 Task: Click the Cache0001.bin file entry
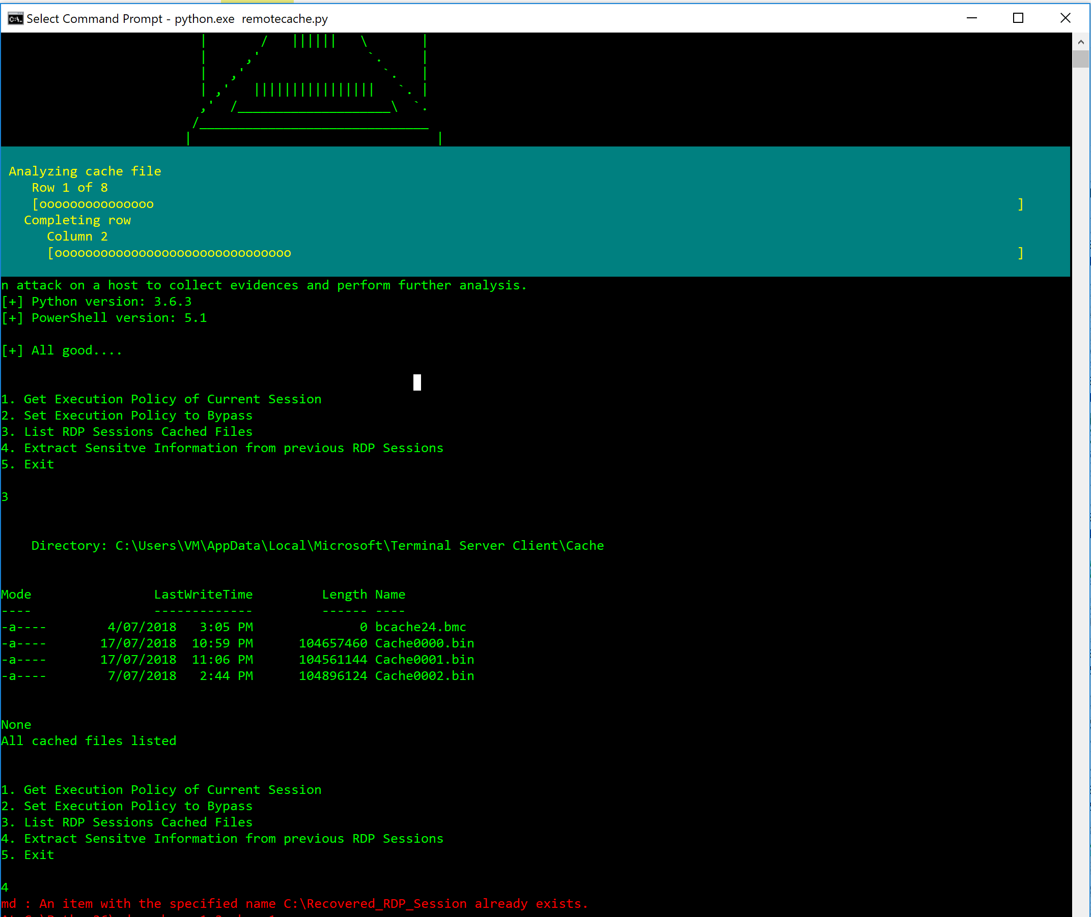pos(424,659)
